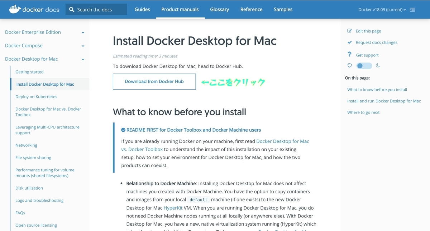Jump to Where to go next
Viewport: 430px width, 231px height.
point(363,112)
